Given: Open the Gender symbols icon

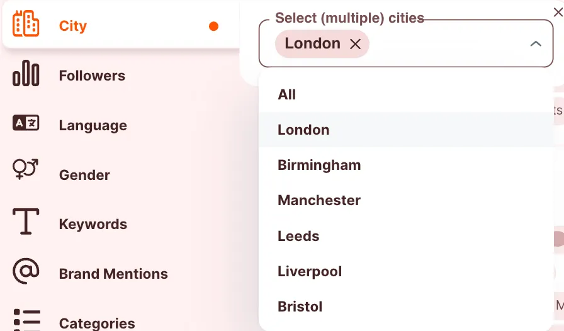Looking at the screenshot, I should click(x=26, y=169).
